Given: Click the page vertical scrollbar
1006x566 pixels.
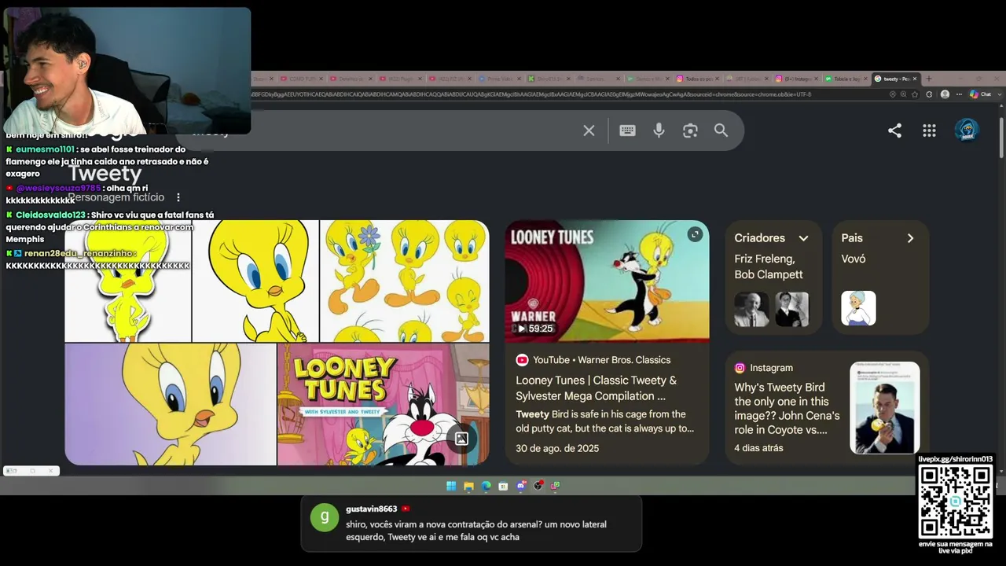Looking at the screenshot, I should point(1001,138).
